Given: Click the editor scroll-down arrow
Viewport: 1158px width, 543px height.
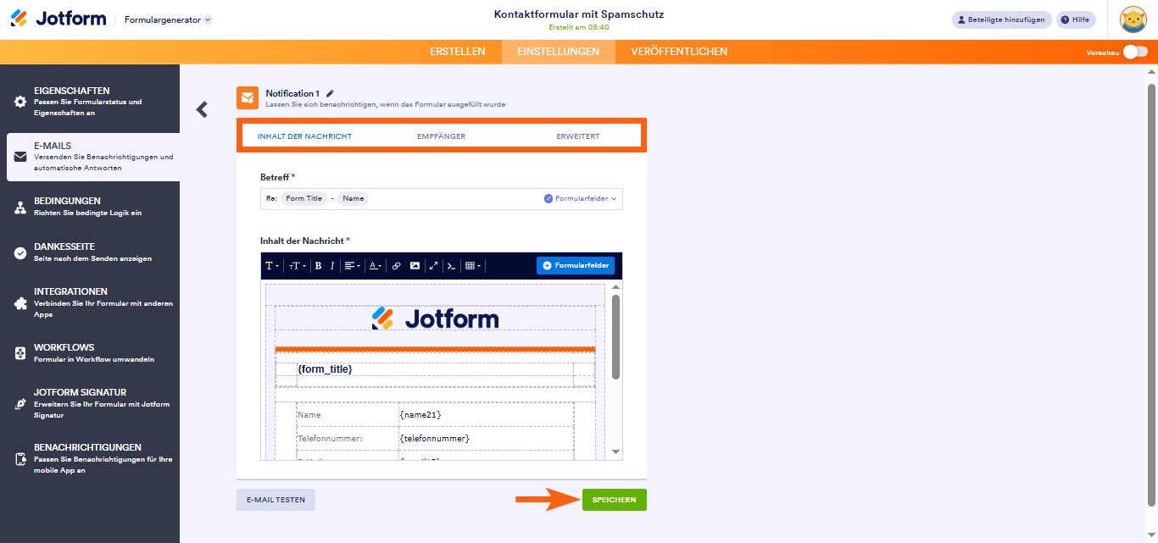Looking at the screenshot, I should tap(616, 452).
